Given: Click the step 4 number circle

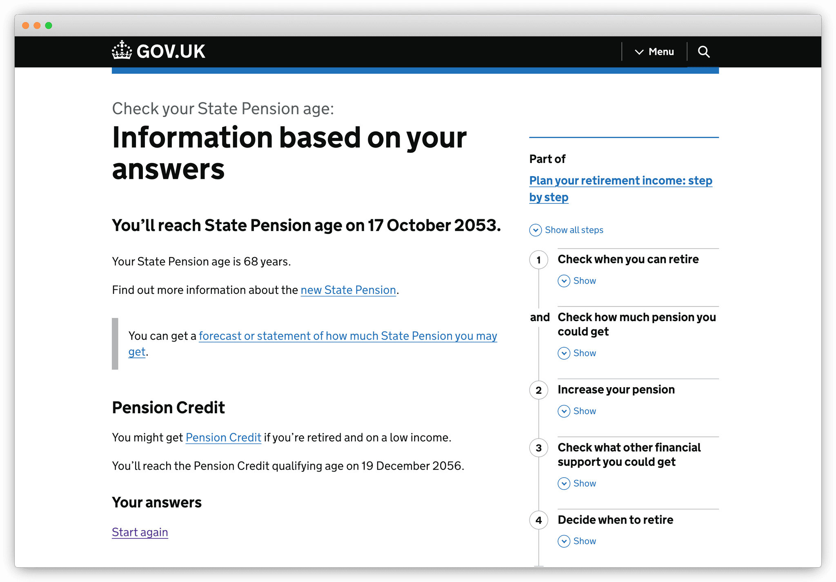Looking at the screenshot, I should click(539, 520).
